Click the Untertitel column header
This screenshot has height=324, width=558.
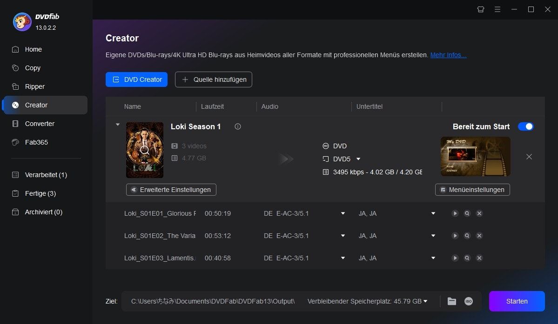(x=370, y=106)
